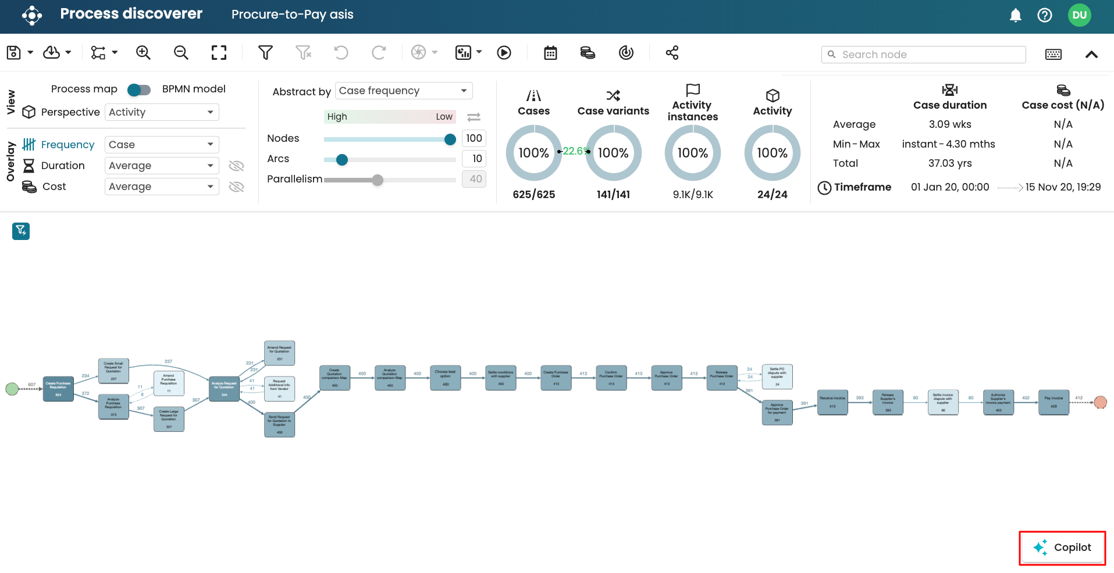Open the filter funnel tool
Screen dimensions: 1114x573
coord(265,53)
